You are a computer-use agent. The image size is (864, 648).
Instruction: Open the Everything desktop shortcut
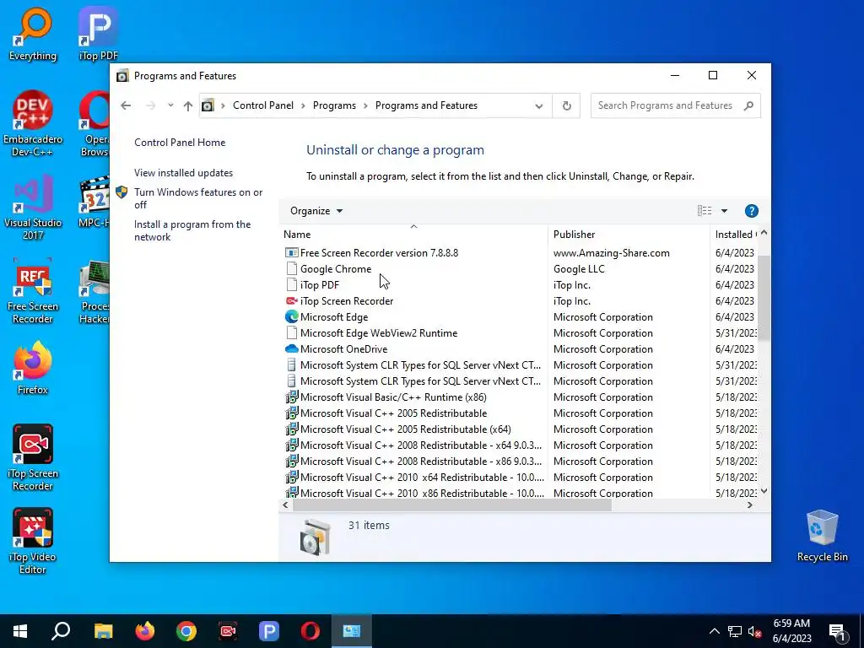pyautogui.click(x=33, y=34)
